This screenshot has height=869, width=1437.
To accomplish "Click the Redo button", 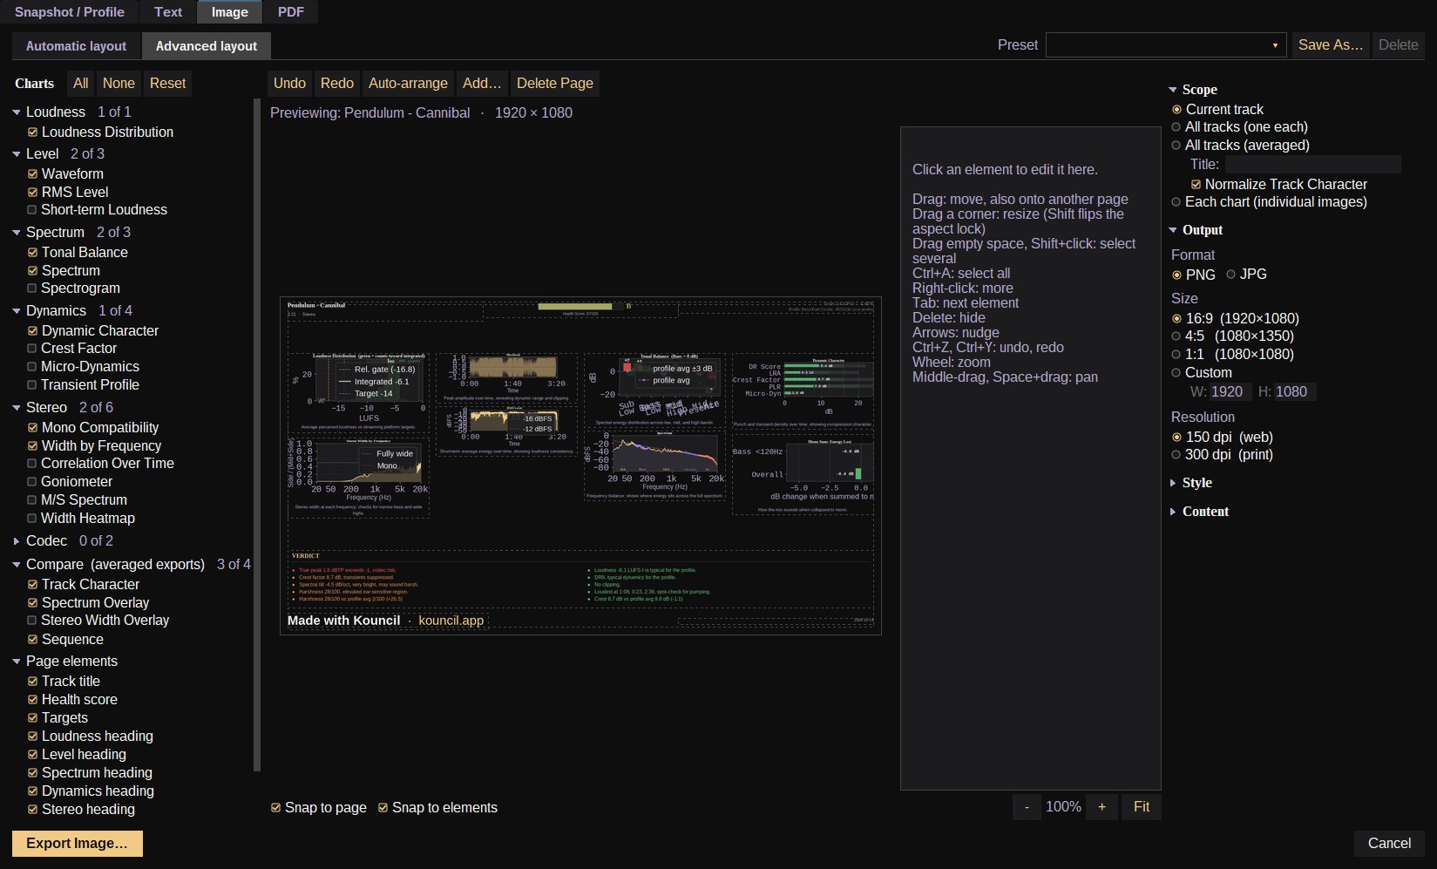I will 337,84.
